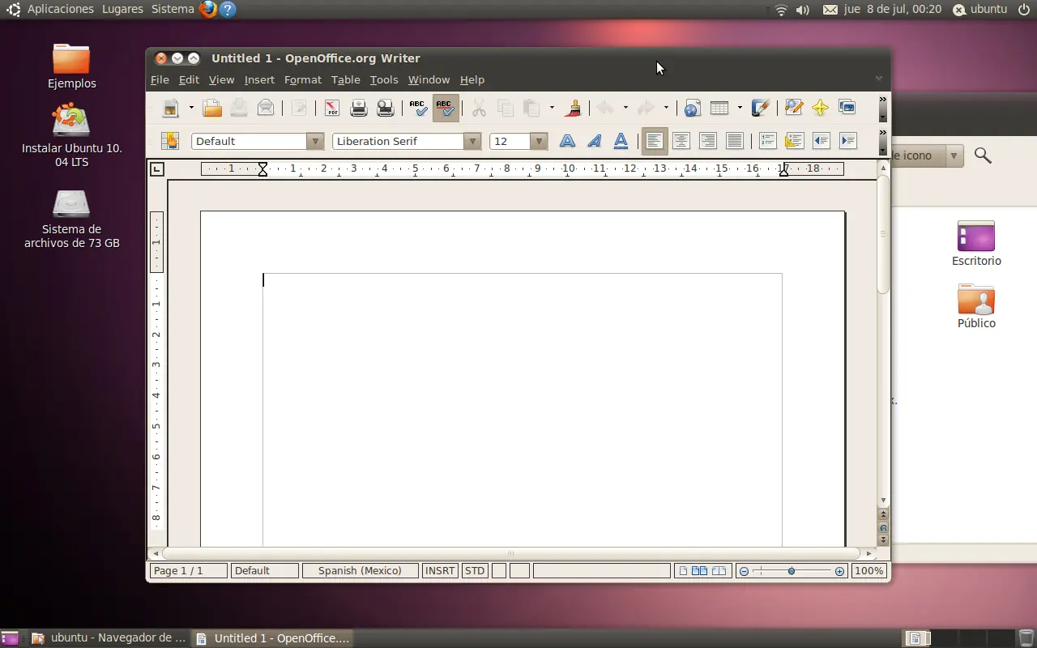Toggle Numbering list on

(768, 141)
